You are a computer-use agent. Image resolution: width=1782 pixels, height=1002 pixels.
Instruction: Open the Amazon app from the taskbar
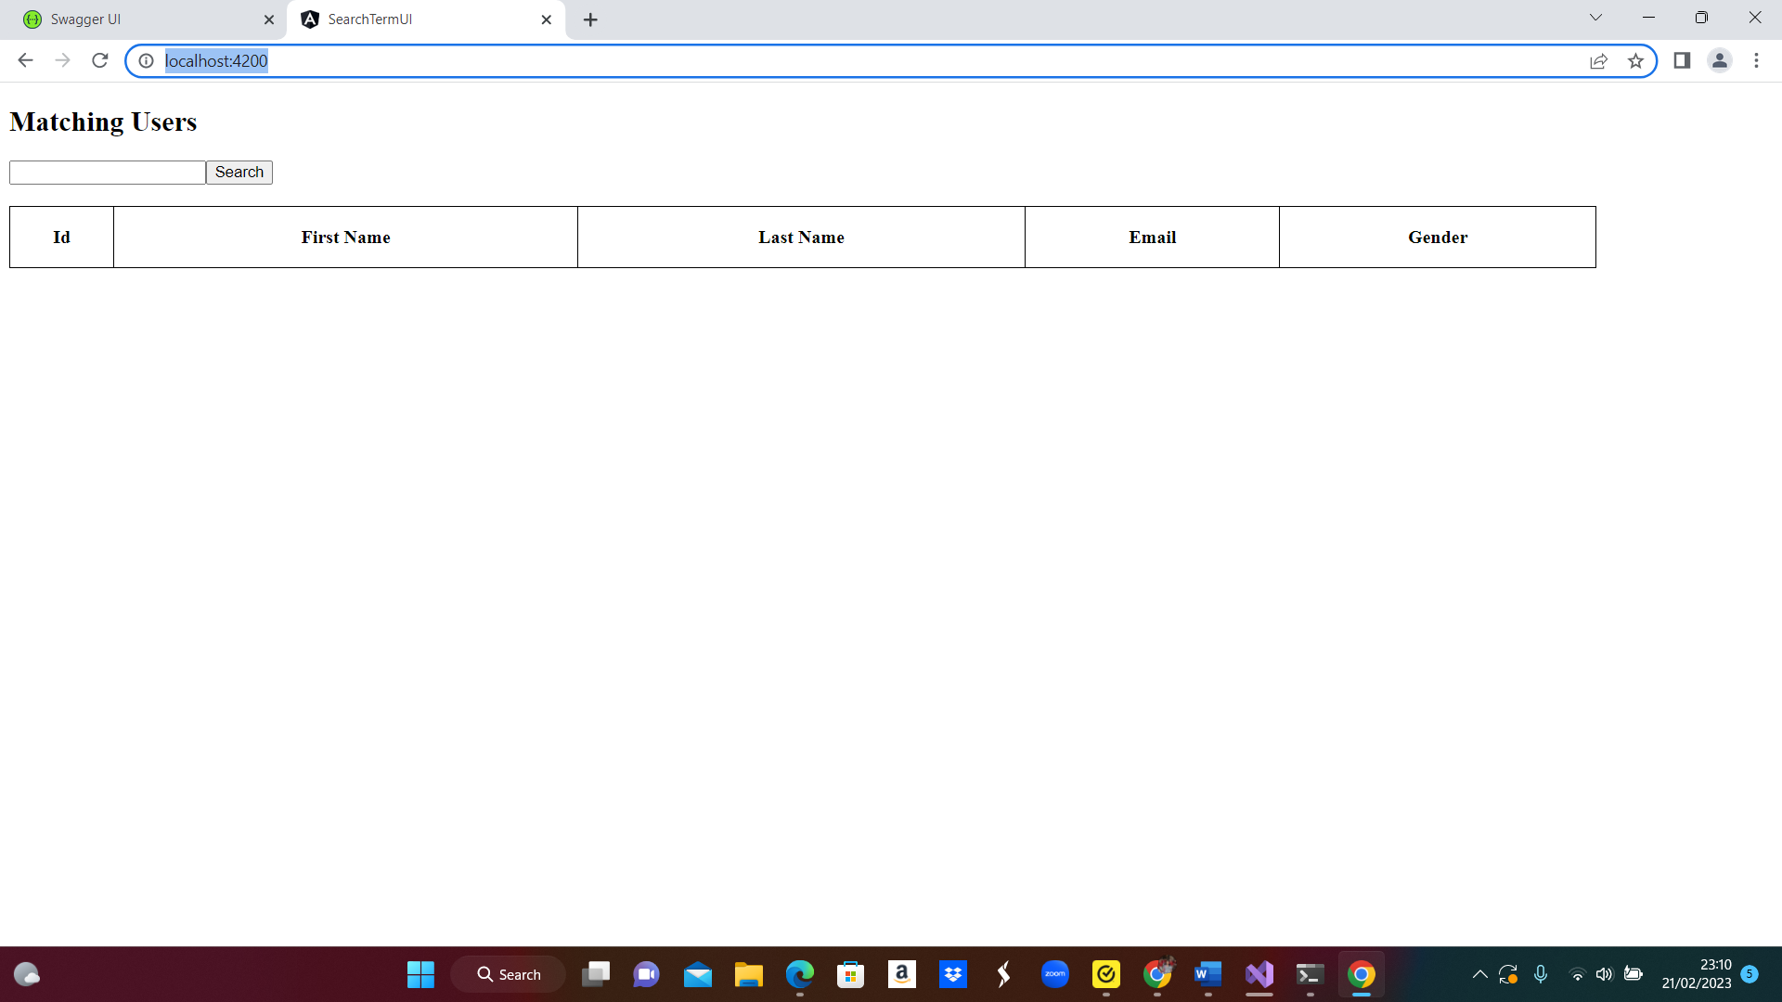coord(901,974)
